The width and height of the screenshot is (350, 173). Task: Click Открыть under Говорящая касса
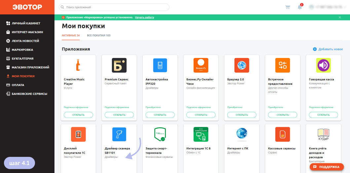pyautogui.click(x=324, y=115)
